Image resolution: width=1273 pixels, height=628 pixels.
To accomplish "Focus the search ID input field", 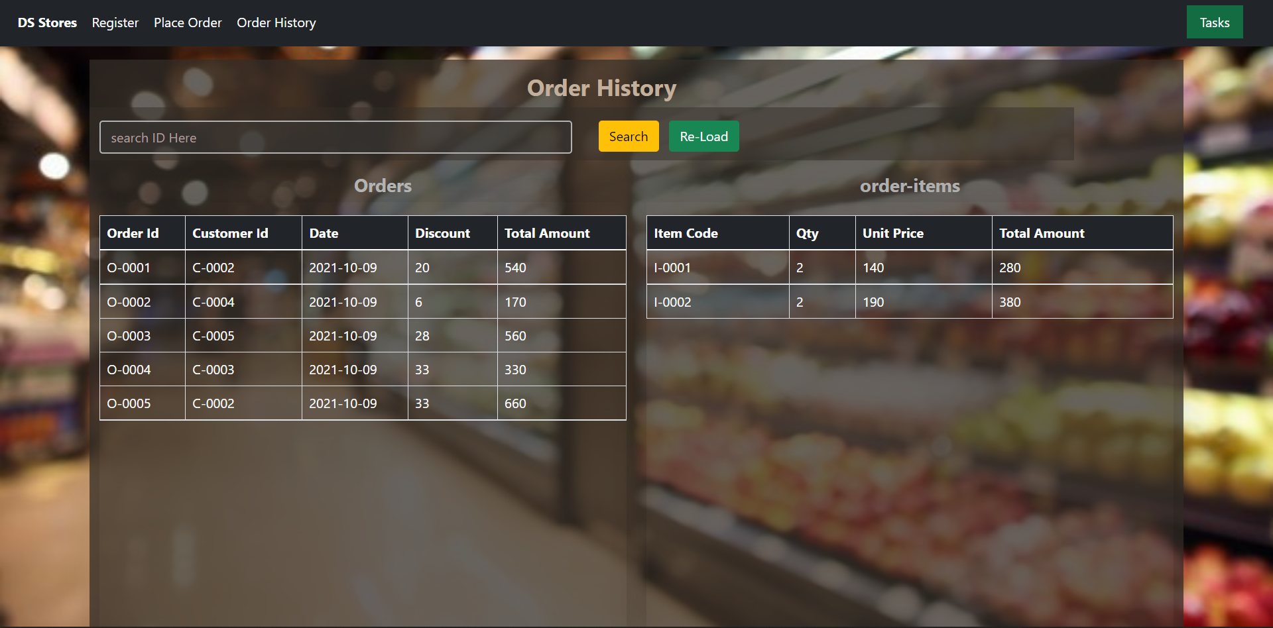I will pyautogui.click(x=335, y=137).
